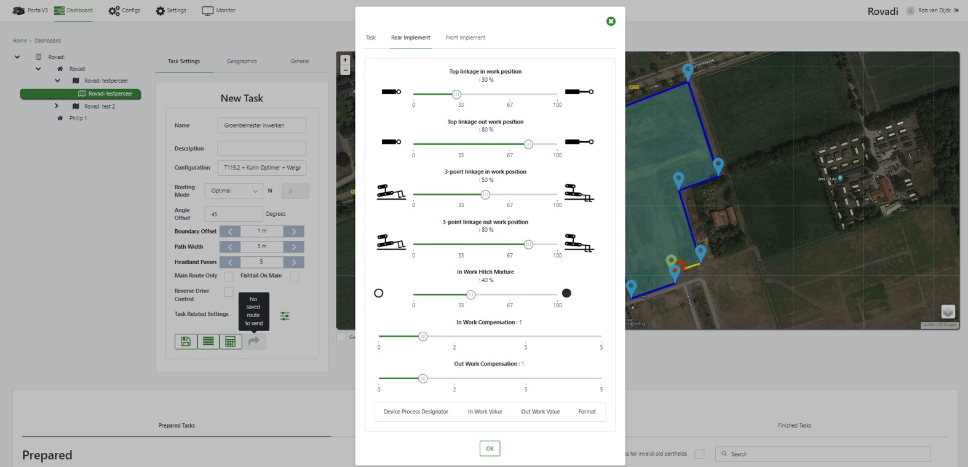Image resolution: width=968 pixels, height=467 pixels.
Task: Increase Headland Passes with right arrow
Action: (294, 262)
